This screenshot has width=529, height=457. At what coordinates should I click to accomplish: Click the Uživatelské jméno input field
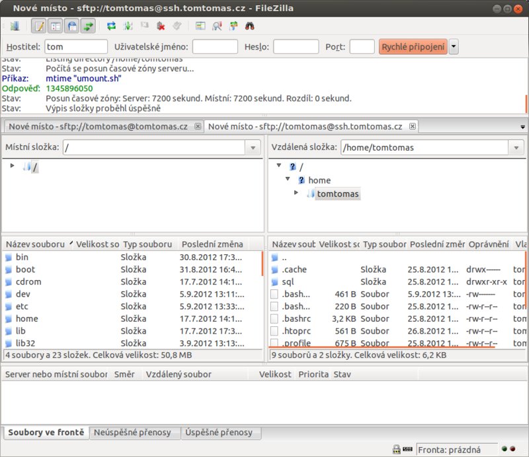(216, 46)
